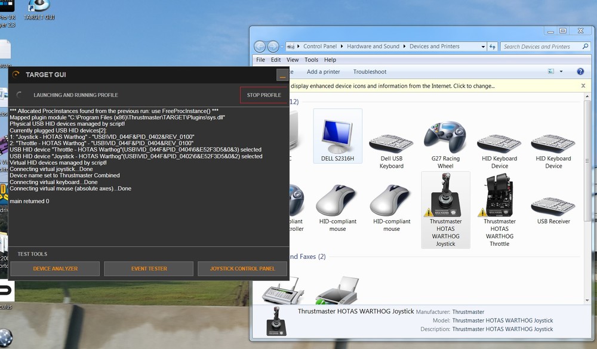This screenshot has width=597, height=349.
Task: Click the 'main returned 0' log line
Action: pyautogui.click(x=29, y=201)
